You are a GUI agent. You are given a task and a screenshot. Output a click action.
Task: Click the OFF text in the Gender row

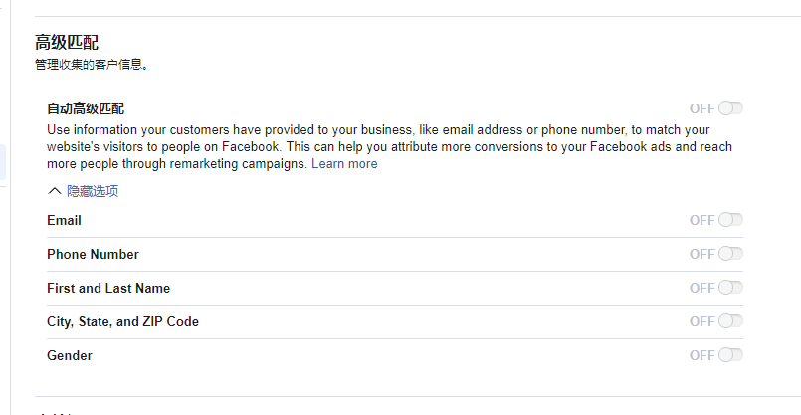click(x=701, y=355)
